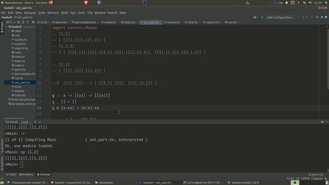The height and width of the screenshot is (185, 329).
Task: Select copy tc.hs in project tree
Action: coord(20,48)
